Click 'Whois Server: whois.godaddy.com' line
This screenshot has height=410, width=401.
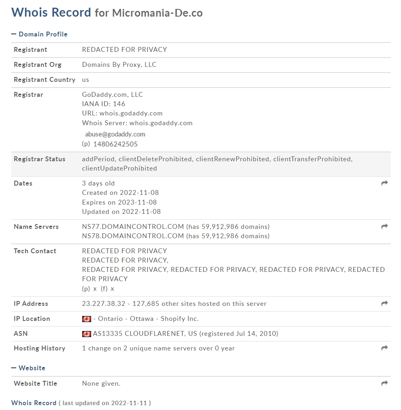pyautogui.click(x=137, y=123)
